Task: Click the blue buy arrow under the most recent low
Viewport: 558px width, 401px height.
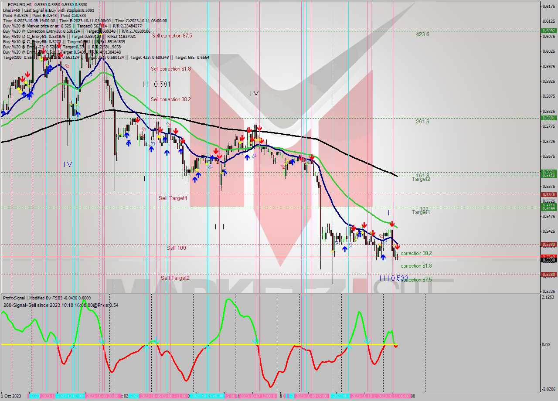Action: click(383, 257)
